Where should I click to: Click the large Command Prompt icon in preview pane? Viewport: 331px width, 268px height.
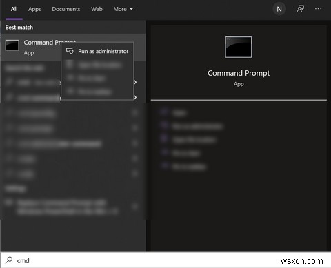click(239, 47)
